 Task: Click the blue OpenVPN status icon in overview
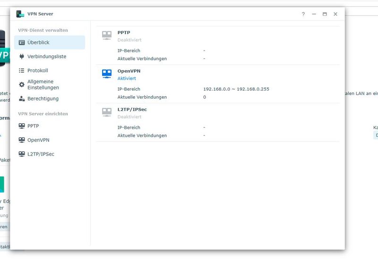click(107, 74)
